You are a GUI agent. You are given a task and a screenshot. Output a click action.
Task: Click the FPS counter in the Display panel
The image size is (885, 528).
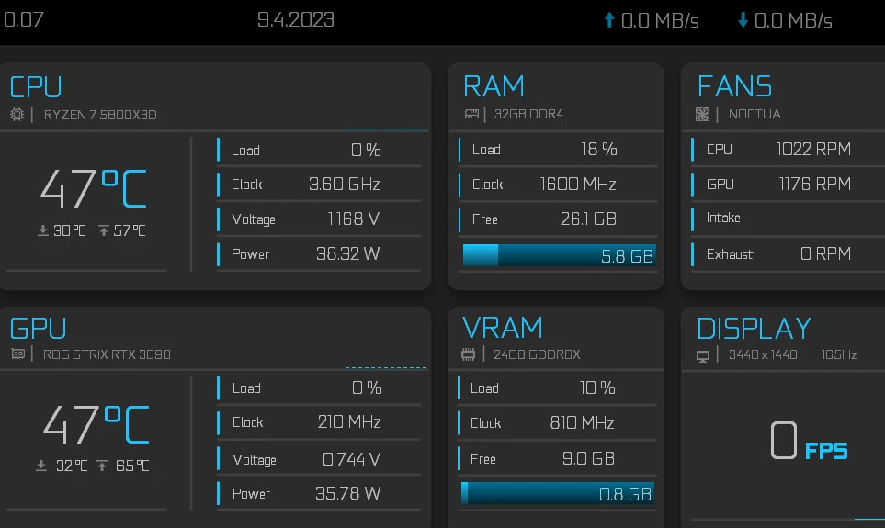click(x=808, y=443)
